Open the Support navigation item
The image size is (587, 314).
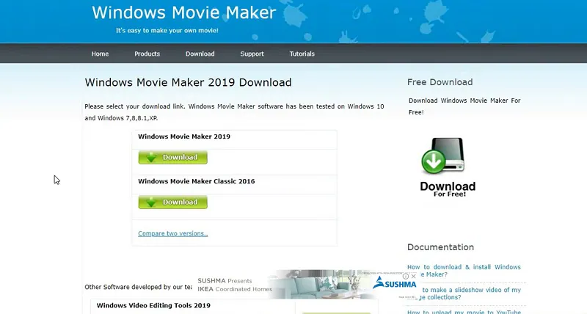(252, 54)
